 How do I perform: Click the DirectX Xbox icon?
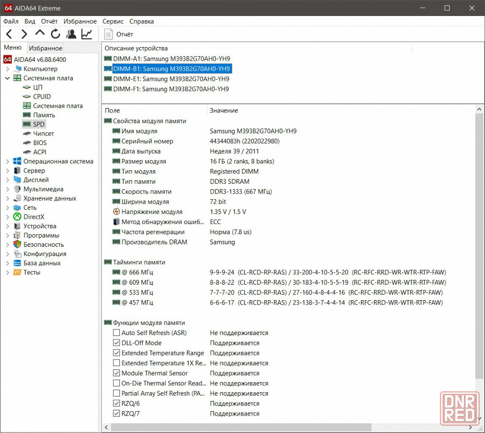tap(17, 217)
